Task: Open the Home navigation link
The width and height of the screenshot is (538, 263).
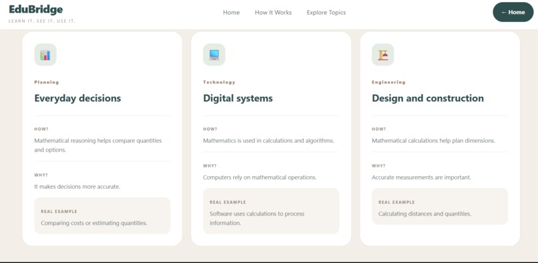Action: click(x=231, y=13)
